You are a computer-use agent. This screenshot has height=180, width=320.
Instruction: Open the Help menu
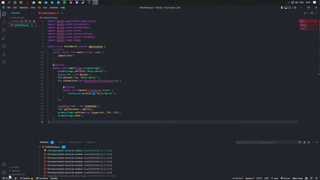click(x=62, y=7)
